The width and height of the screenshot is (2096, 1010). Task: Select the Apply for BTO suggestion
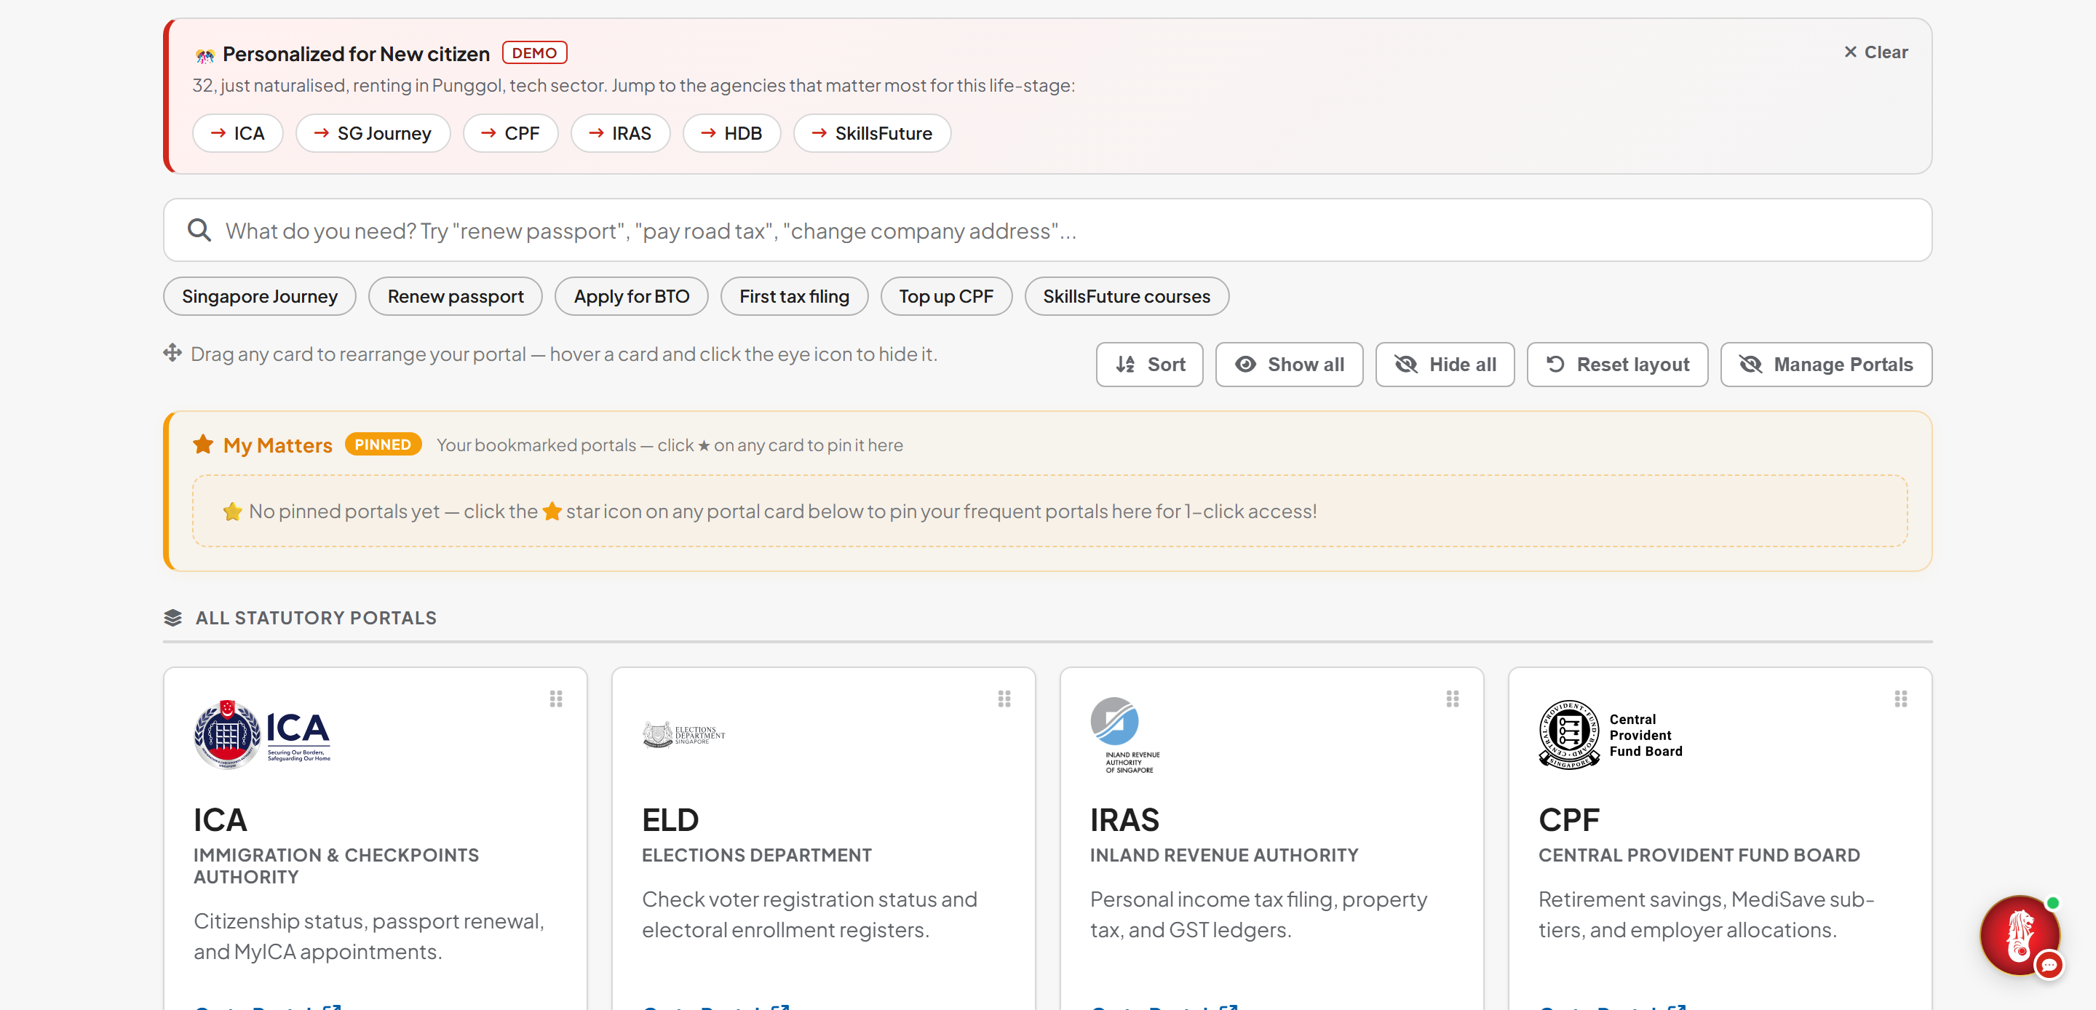pyautogui.click(x=632, y=296)
